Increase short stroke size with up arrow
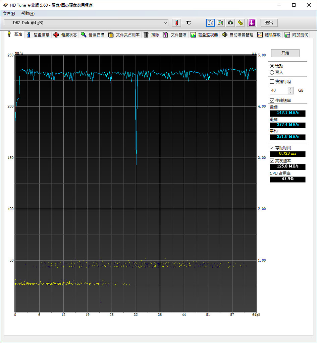317x343 pixels. pyautogui.click(x=290, y=89)
